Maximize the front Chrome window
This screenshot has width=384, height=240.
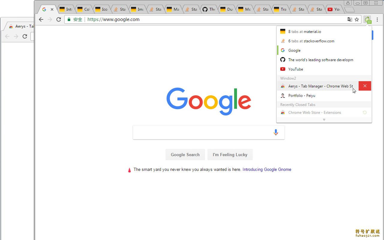click(x=365, y=3)
